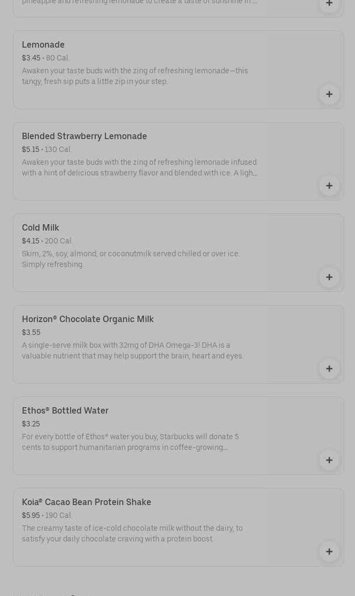The width and height of the screenshot is (355, 596).
Task: Add Ethos Bottled Water to order
Action: pos(329,461)
